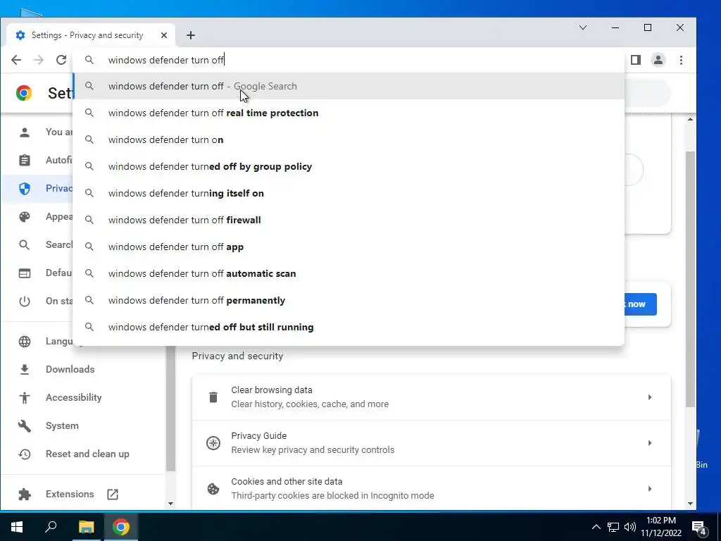Click the main page scroll up arrow

click(x=690, y=119)
